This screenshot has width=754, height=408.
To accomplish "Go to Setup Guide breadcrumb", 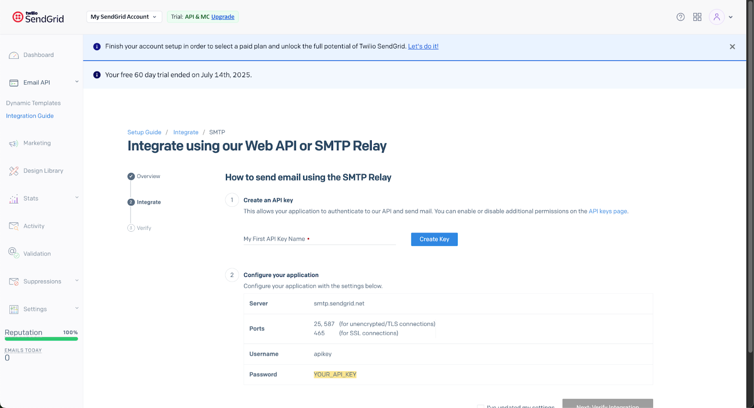I will [144, 132].
